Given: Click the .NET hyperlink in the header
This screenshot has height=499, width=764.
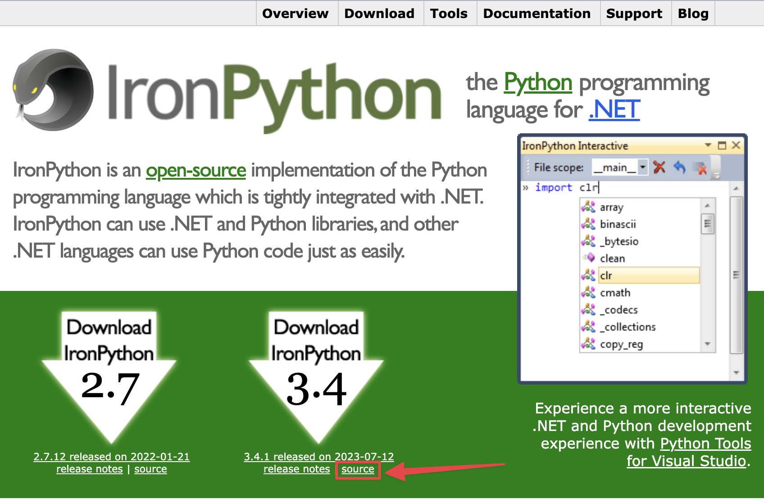Looking at the screenshot, I should [x=614, y=109].
